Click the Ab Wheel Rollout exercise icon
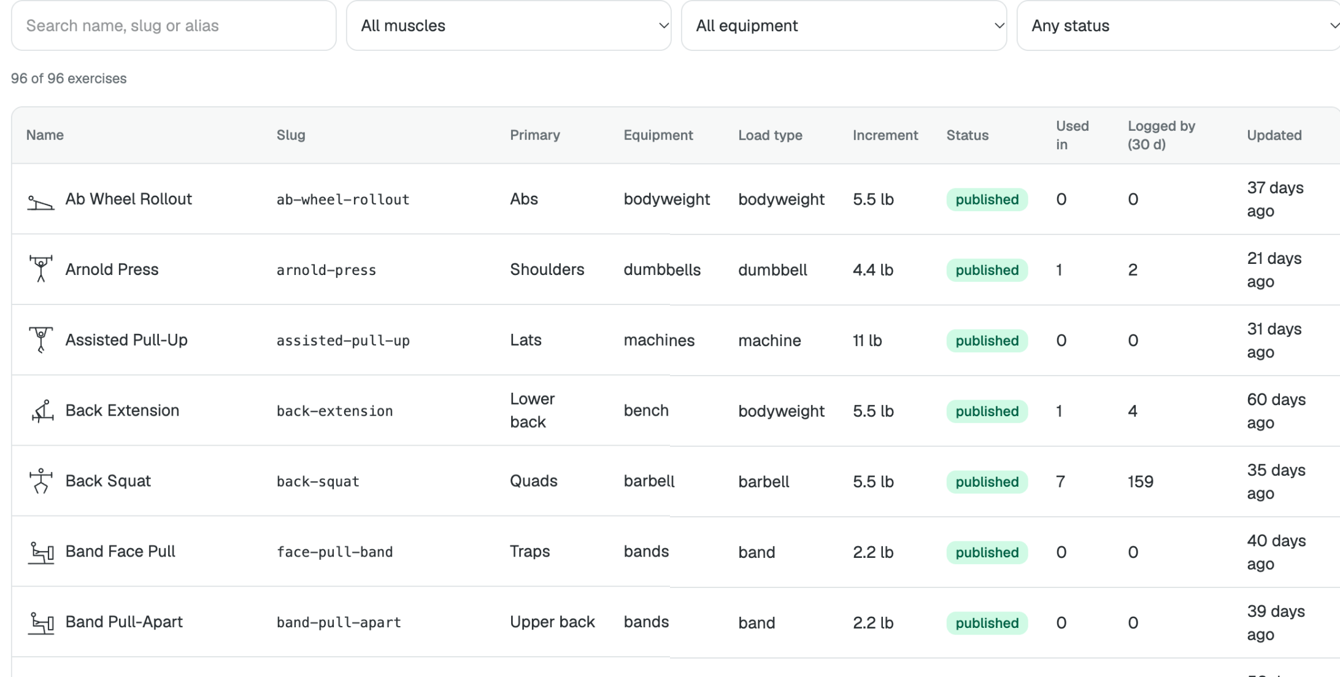 (x=41, y=202)
